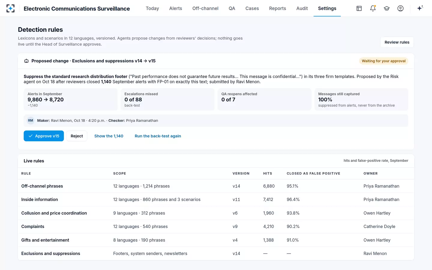Screen dimensions: 432x270
Task: Open the AI assistant sparkle icon
Action: (420, 8)
